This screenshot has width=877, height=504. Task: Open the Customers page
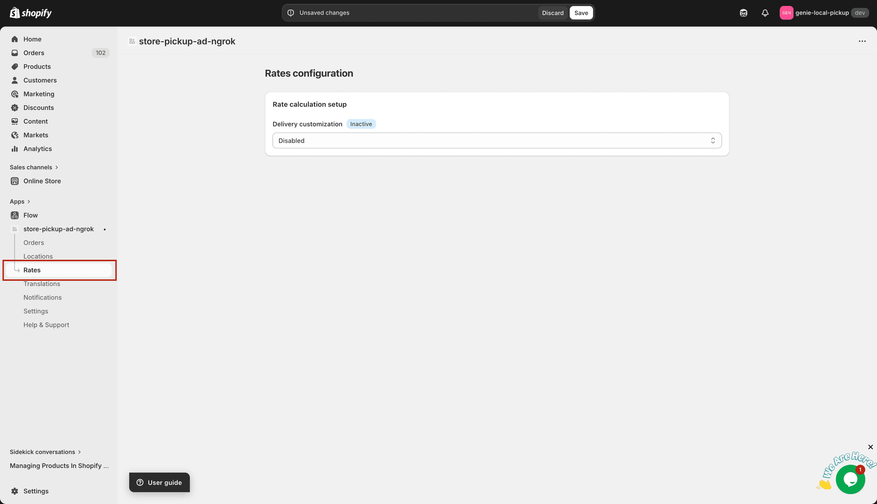40,80
